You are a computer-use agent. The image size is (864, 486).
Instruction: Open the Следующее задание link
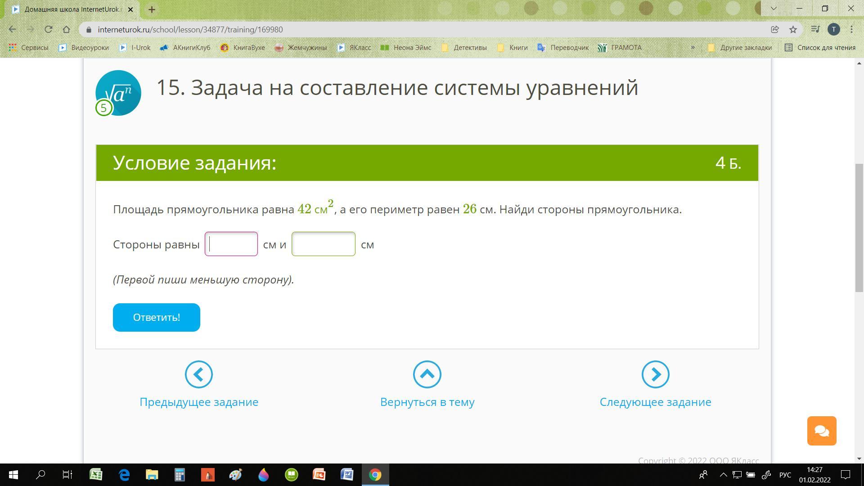655,402
